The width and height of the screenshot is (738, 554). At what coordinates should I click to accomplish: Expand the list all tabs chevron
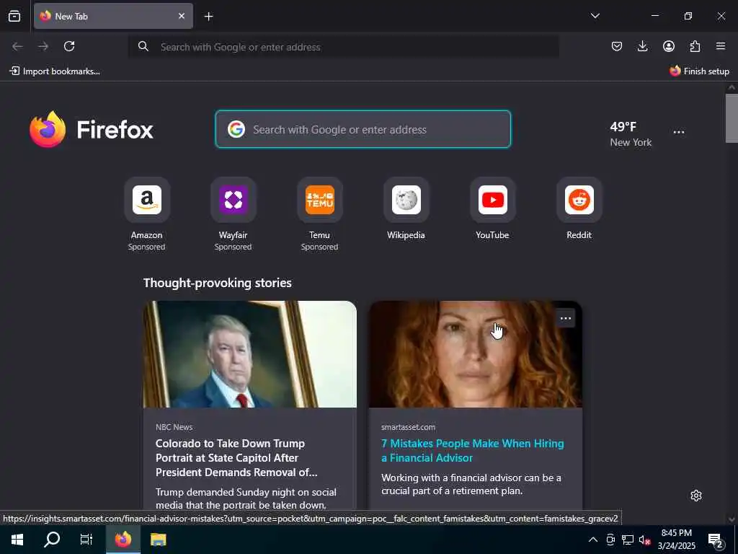(595, 16)
